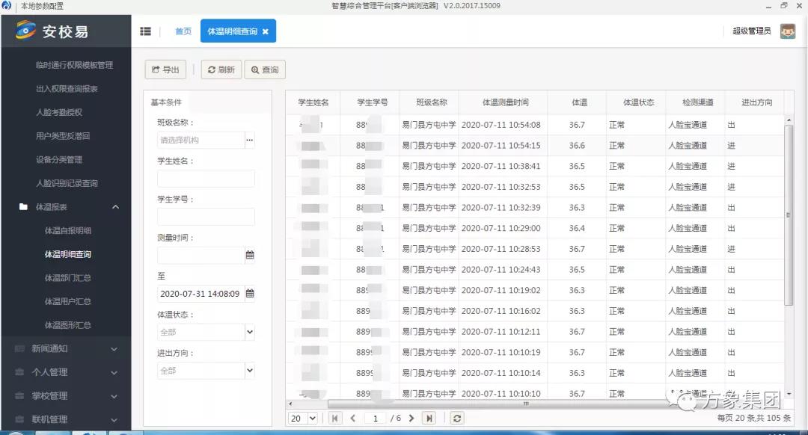Close the 体温明细查询 tab
This screenshot has width=808, height=435.
point(265,31)
